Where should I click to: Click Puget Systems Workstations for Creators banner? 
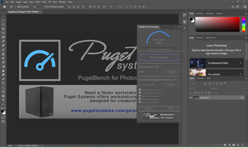point(159,116)
